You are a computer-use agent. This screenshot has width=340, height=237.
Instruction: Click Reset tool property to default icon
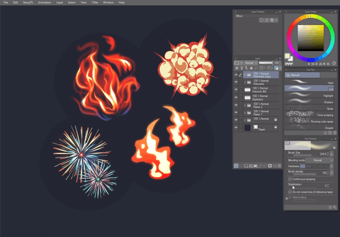pos(330,207)
